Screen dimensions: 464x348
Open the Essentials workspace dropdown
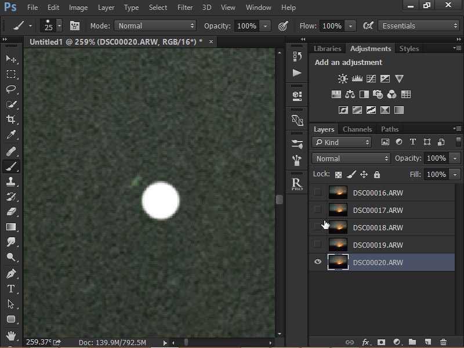(418, 26)
